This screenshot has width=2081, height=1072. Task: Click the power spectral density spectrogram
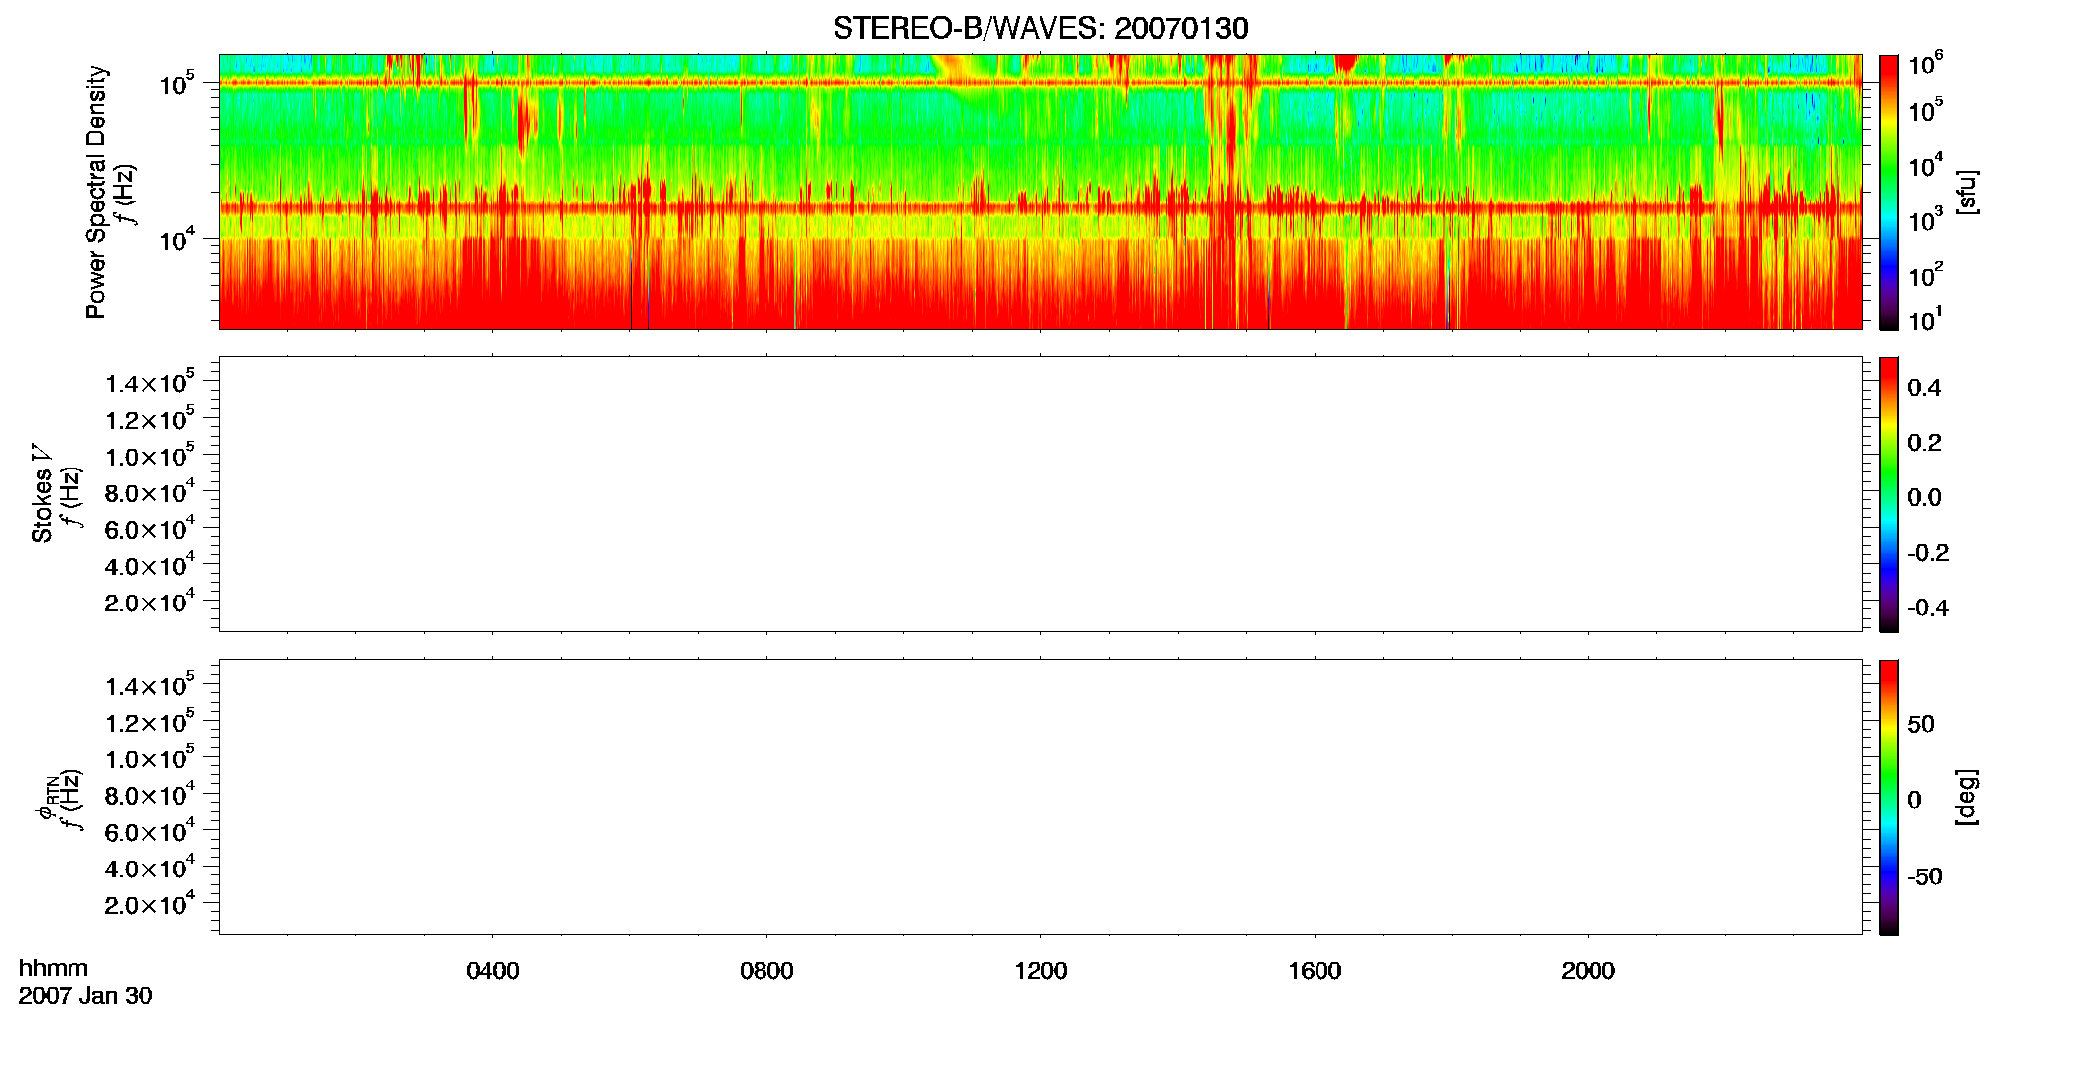1040,192
